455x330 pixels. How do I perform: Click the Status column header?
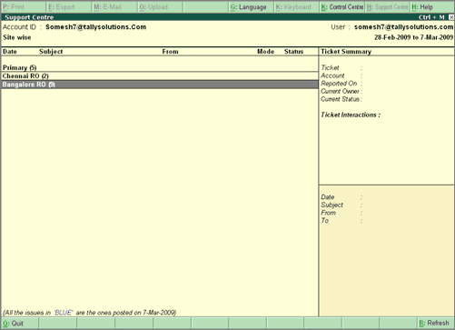293,52
